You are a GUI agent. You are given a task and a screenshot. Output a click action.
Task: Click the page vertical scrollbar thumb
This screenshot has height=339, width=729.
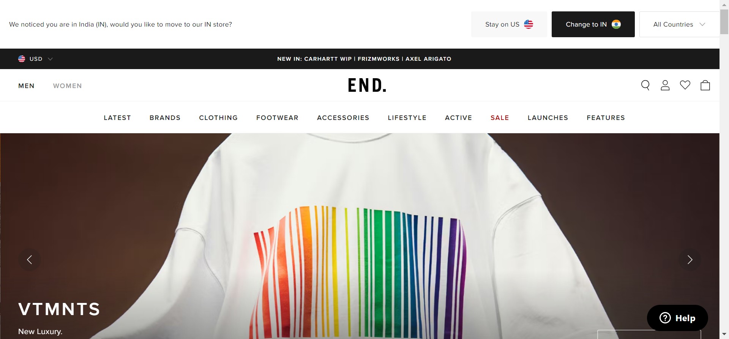pos(724,23)
